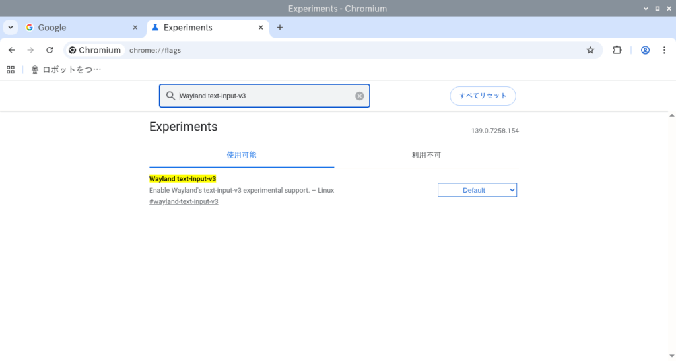The width and height of the screenshot is (676, 361).
Task: Click the すべてリセット button
Action: (x=483, y=96)
